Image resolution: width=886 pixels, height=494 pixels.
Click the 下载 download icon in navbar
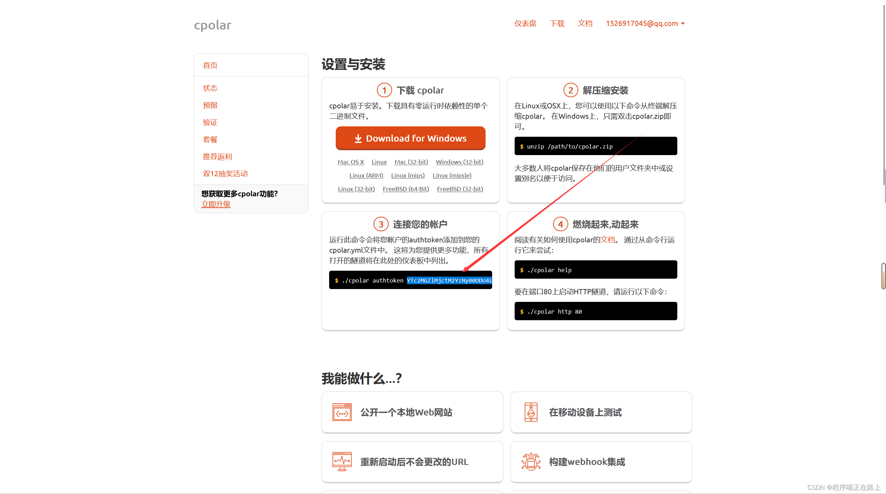(x=558, y=24)
